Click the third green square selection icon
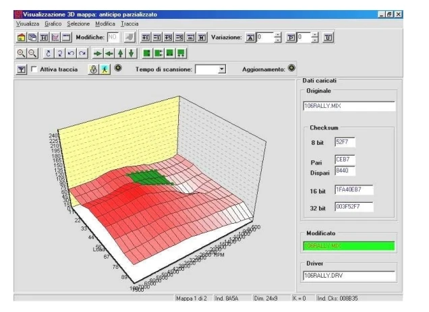The image size is (429, 312). 169,53
